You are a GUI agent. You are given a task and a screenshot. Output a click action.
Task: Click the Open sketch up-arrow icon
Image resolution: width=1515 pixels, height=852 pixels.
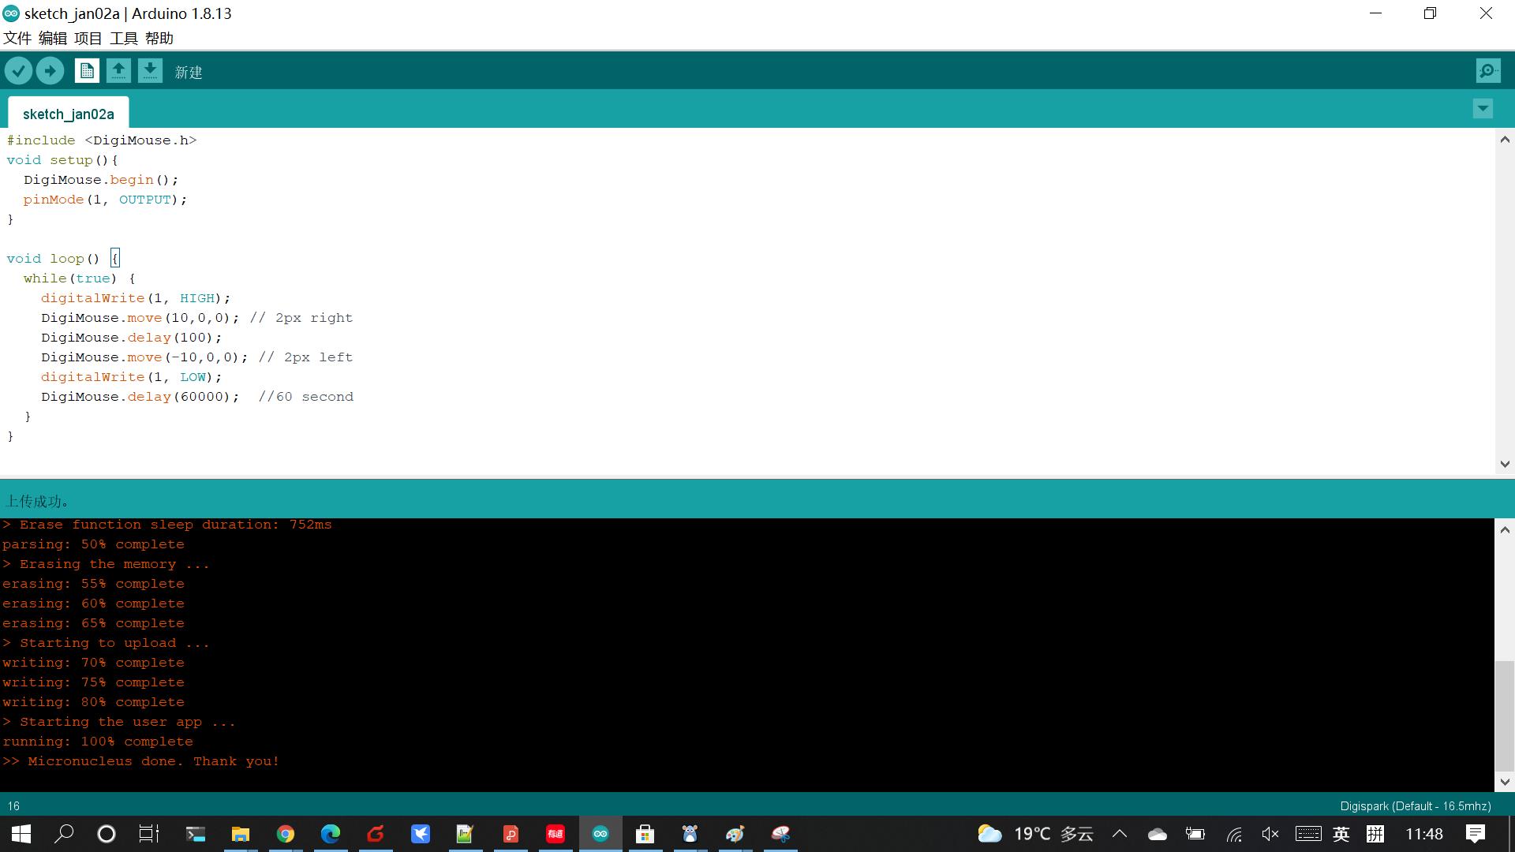[118, 71]
